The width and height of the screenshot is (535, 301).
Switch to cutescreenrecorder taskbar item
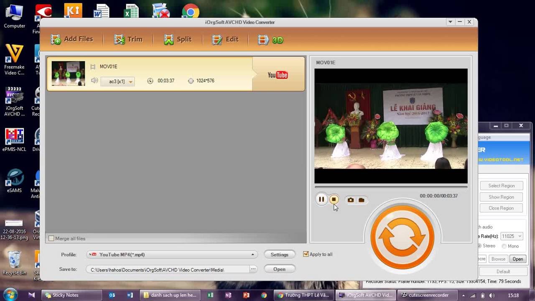click(426, 295)
